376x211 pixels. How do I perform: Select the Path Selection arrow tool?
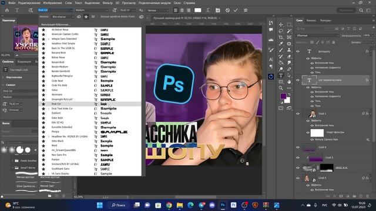pyautogui.click(x=289, y=76)
